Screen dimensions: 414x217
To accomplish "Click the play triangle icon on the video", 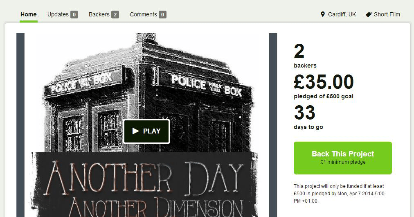I will 136,131.
